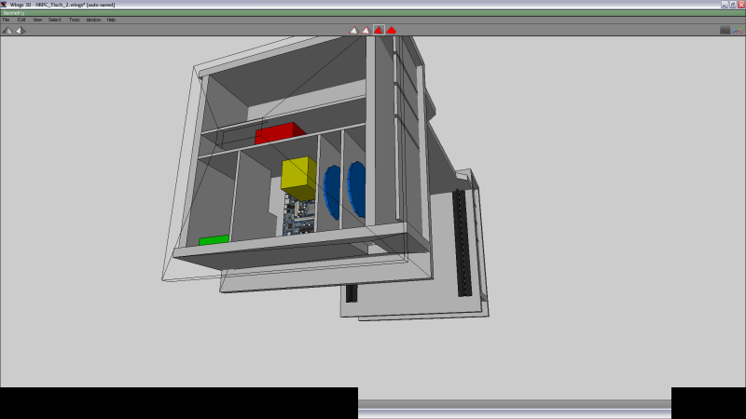Click the red box in the model
Image resolution: width=746 pixels, height=419 pixels.
[x=280, y=133]
